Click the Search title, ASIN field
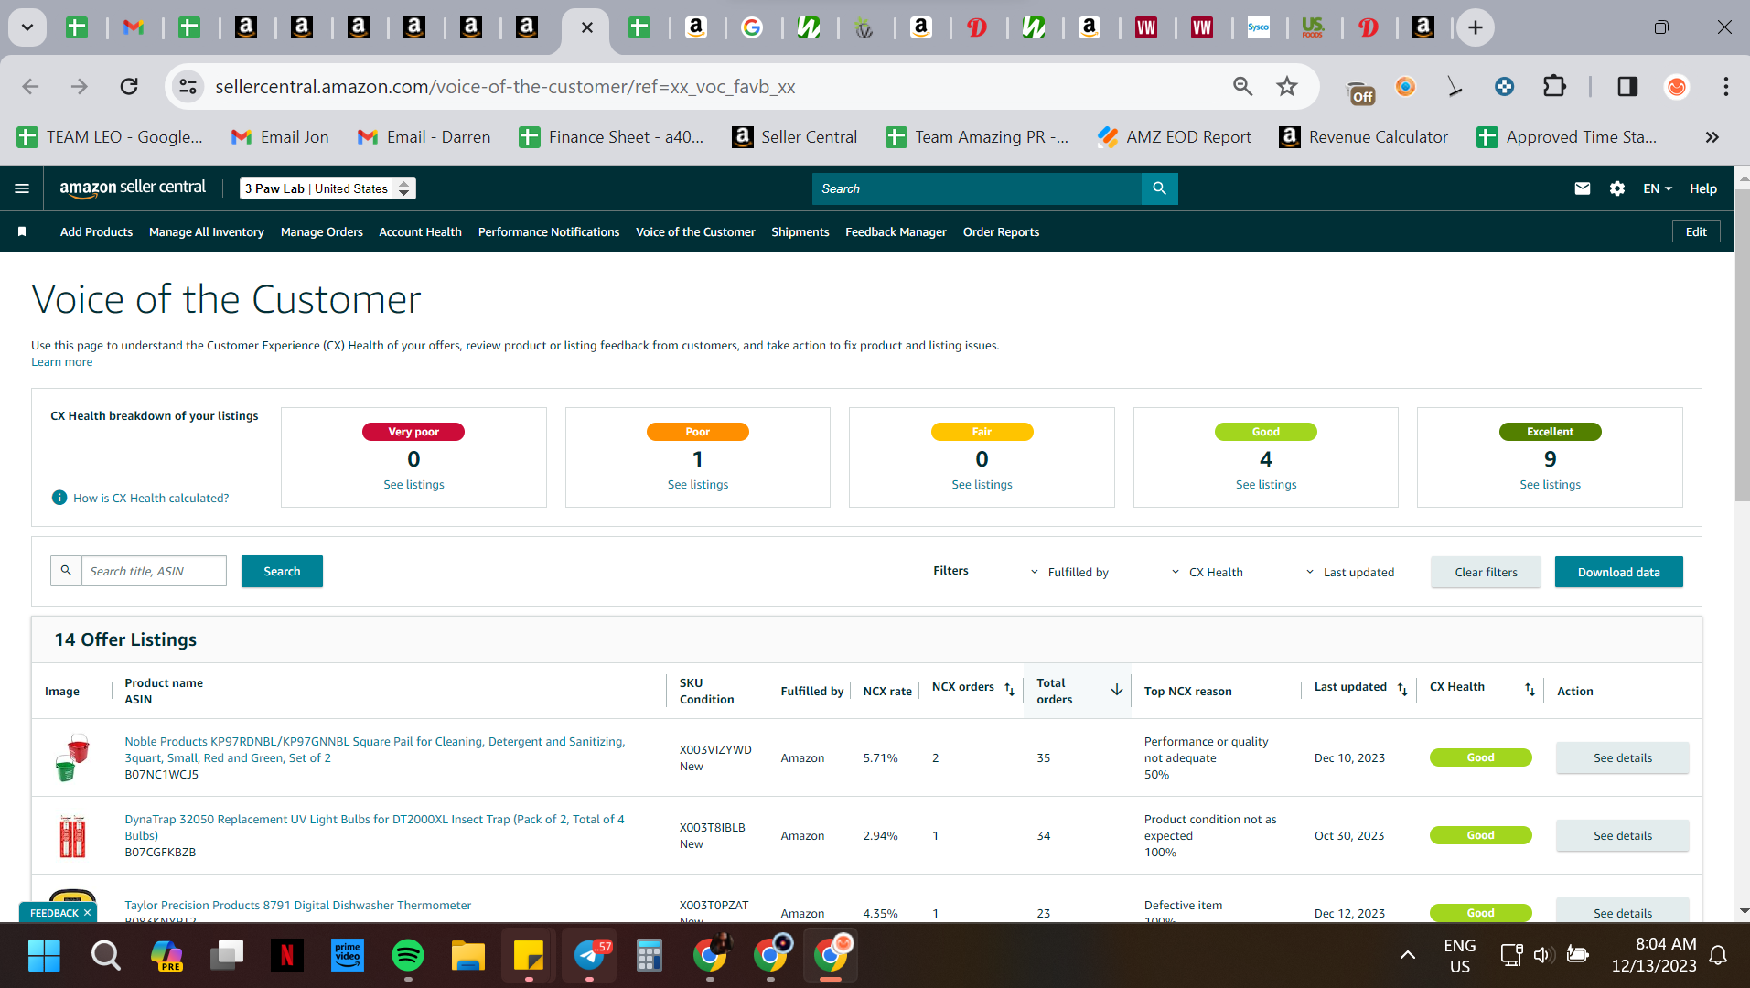The height and width of the screenshot is (988, 1750). (154, 571)
